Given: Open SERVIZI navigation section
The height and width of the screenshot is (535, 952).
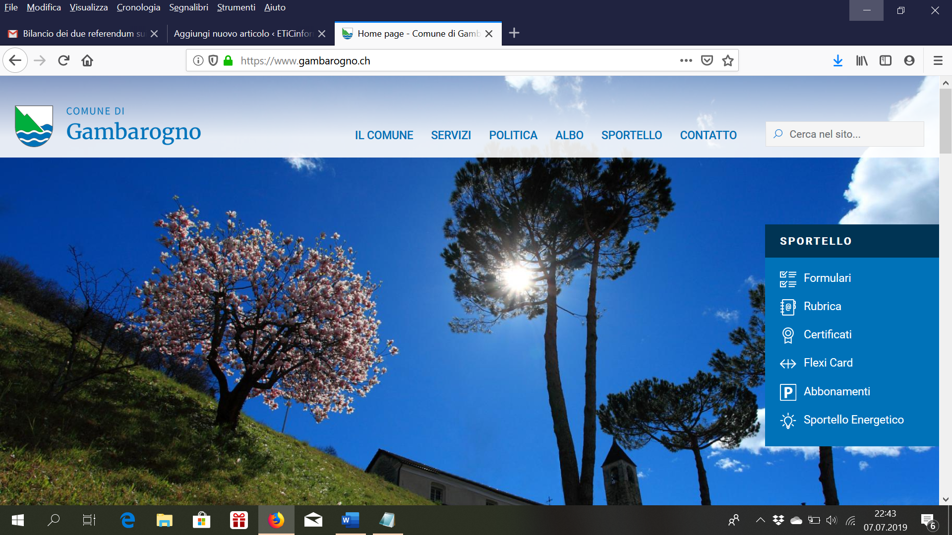Looking at the screenshot, I should click(451, 135).
